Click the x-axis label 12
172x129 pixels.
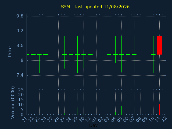pos(164,119)
